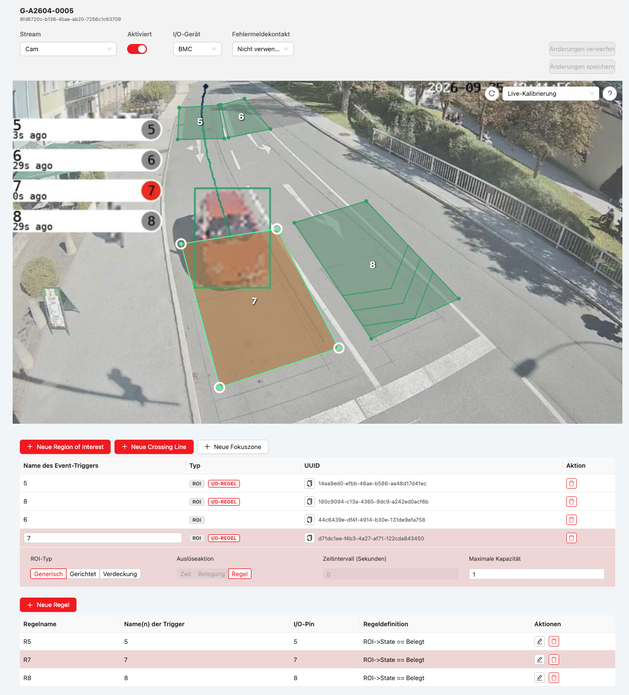
Task: Delete event trigger 7
Action: [x=571, y=538]
